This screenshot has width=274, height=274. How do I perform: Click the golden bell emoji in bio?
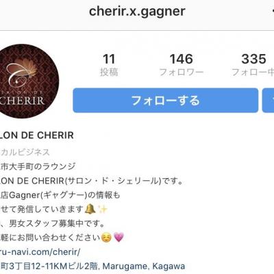90,209
